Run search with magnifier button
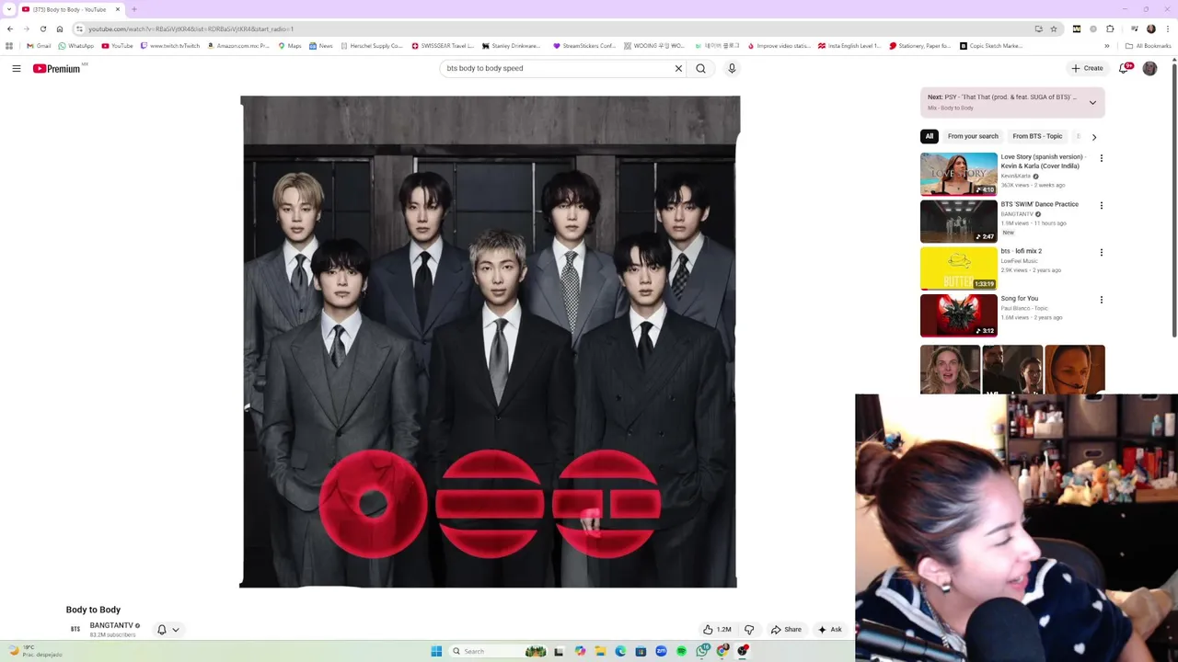Viewport: 1178px width, 662px height. point(701,68)
